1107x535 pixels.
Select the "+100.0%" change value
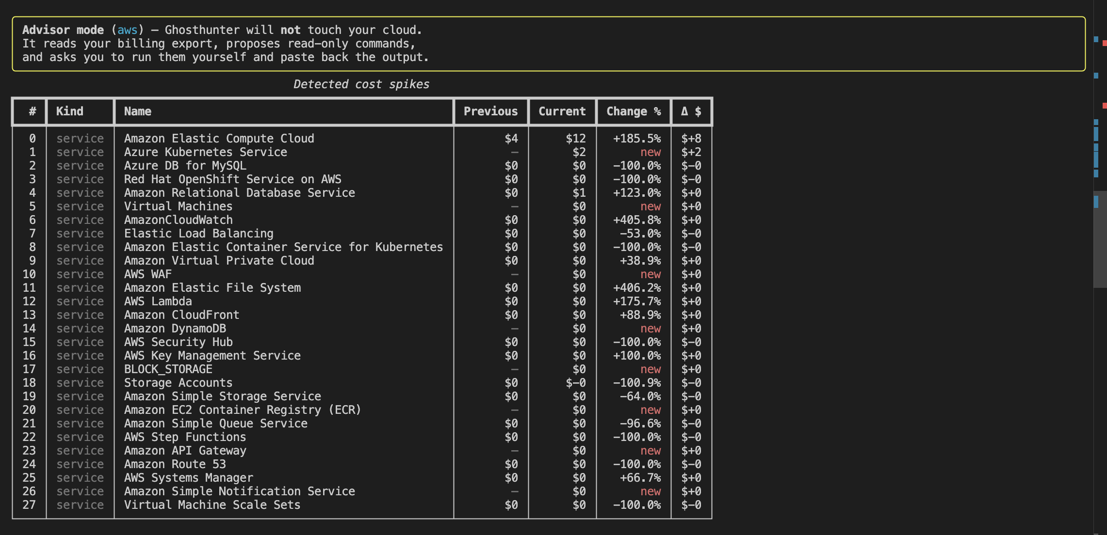point(637,356)
